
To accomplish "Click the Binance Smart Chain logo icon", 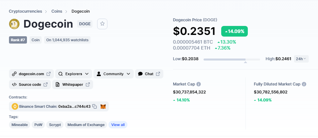I will pyautogui.click(x=15, y=106).
